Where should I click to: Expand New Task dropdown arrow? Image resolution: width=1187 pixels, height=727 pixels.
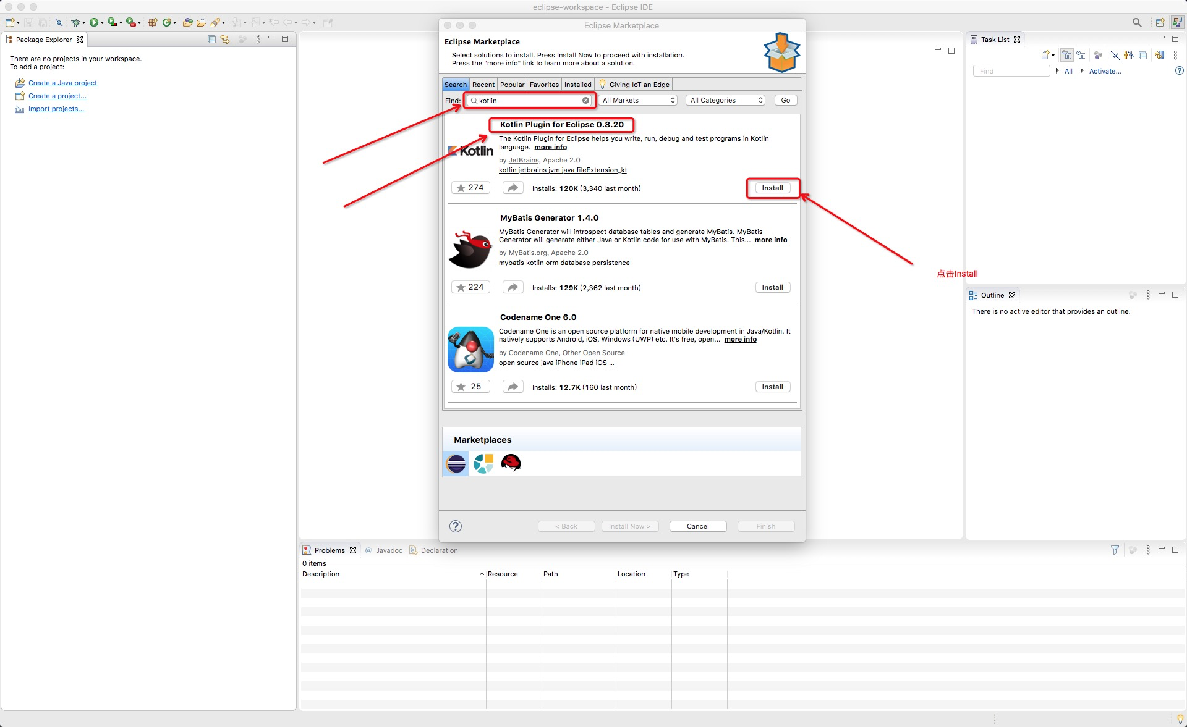1053,56
